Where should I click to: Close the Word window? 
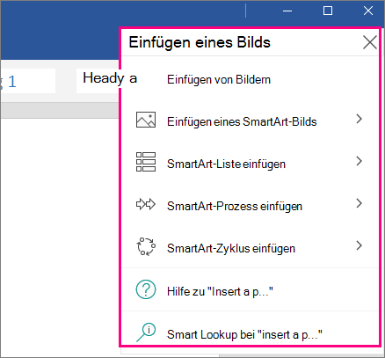(x=368, y=11)
